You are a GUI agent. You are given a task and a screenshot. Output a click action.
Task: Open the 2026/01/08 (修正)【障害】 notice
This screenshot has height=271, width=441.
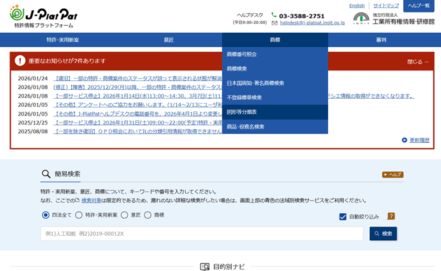click(x=137, y=87)
